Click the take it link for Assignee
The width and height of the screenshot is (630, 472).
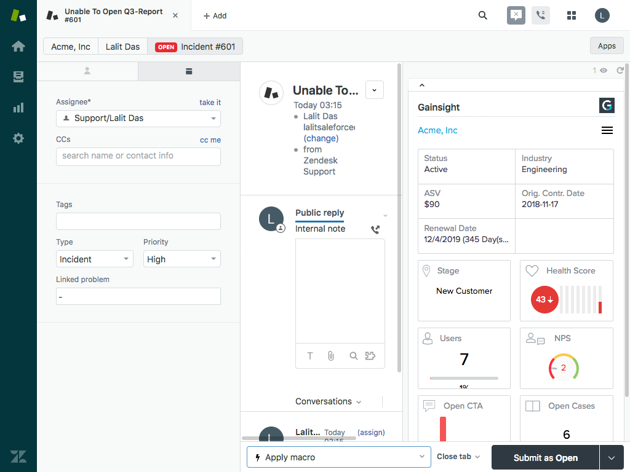[x=210, y=102]
